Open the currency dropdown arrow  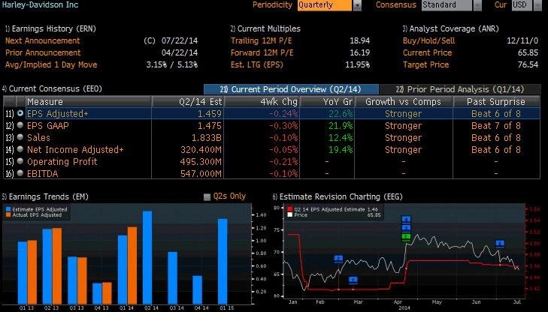tap(537, 5)
